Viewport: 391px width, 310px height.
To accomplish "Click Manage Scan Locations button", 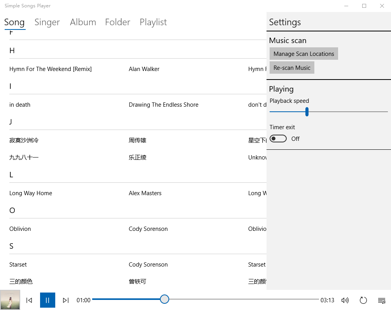I will coord(303,54).
